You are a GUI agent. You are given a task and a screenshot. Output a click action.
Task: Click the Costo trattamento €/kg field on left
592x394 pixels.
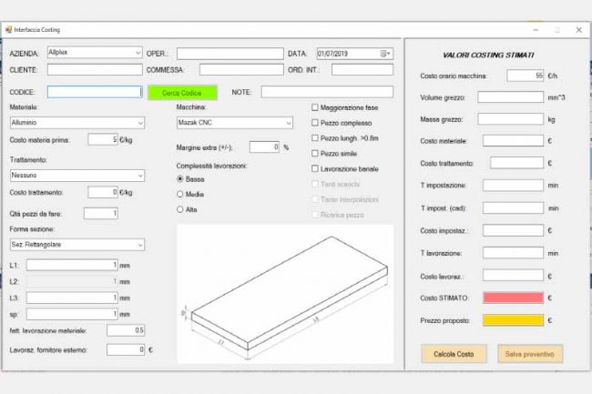[x=103, y=192]
